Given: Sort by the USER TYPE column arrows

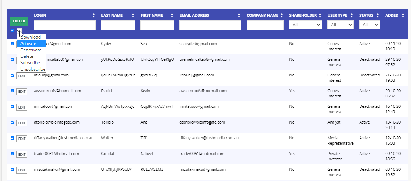Looking at the screenshot, I should 352,15.
